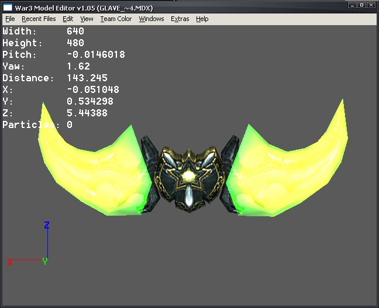Open the Windows menu

tap(151, 19)
